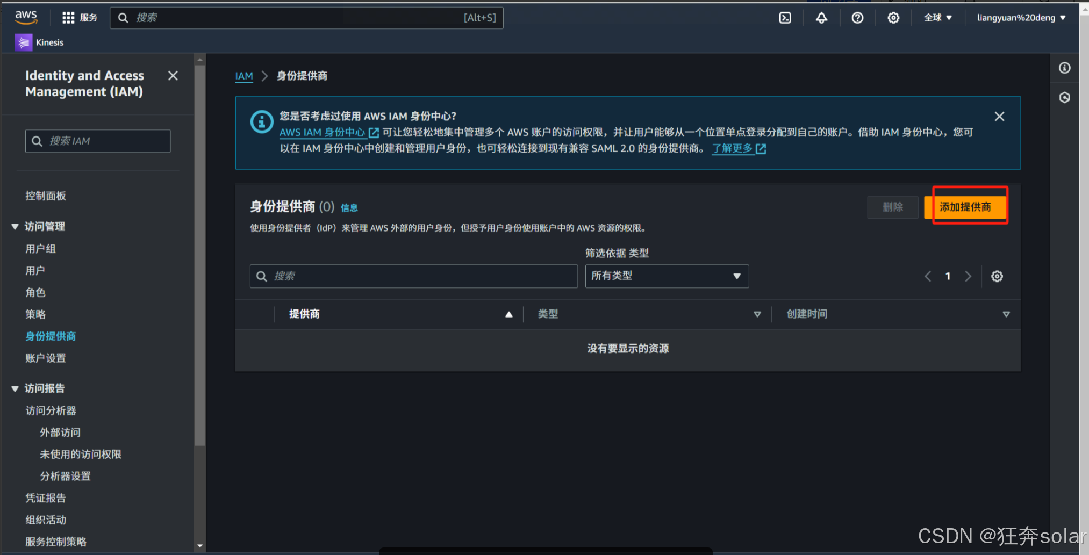Open the notifications bell
The height and width of the screenshot is (555, 1089).
tap(821, 18)
